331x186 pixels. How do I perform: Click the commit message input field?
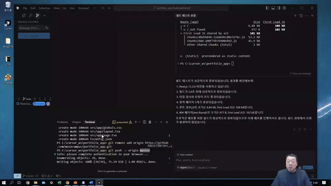point(30,28)
